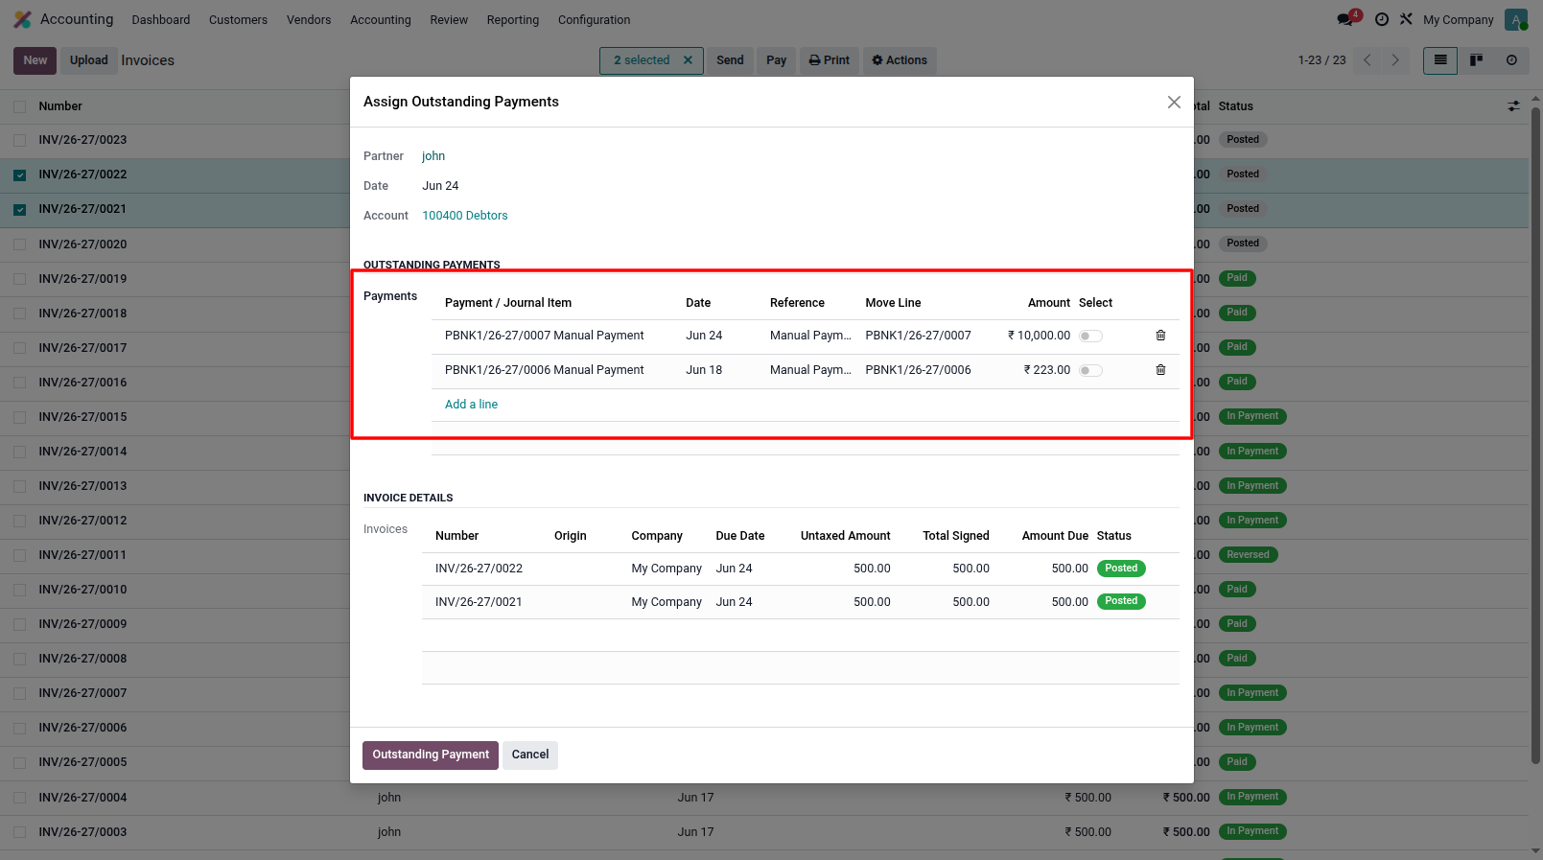This screenshot has width=1543, height=860.
Task: Click the Upload button
Action: point(89,60)
